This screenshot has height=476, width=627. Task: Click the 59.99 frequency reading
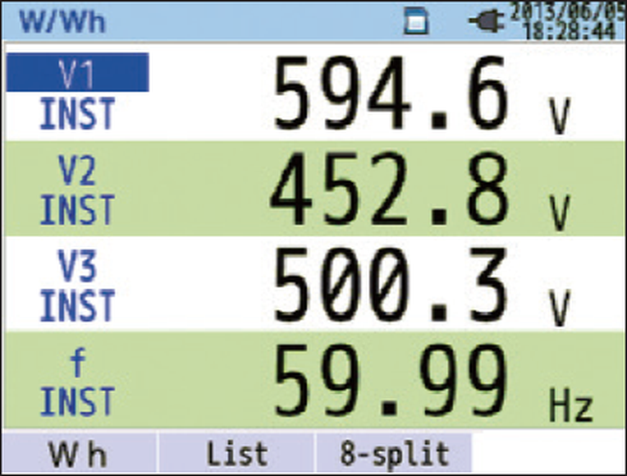coord(391,381)
